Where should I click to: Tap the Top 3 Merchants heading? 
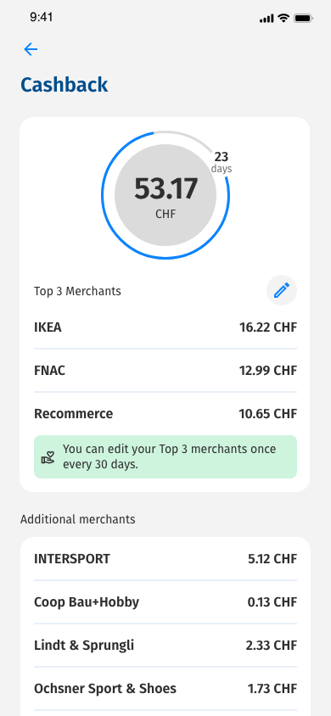[77, 291]
